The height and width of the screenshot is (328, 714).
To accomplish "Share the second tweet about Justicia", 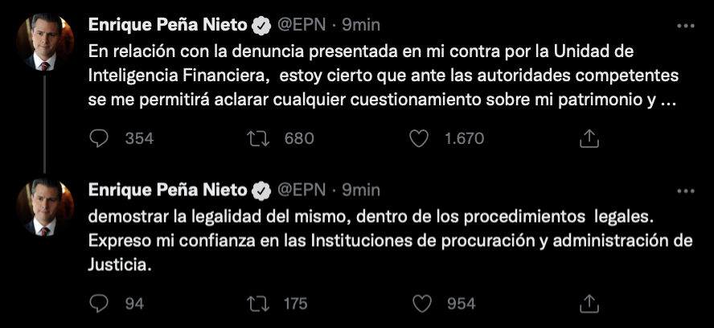I will (589, 304).
